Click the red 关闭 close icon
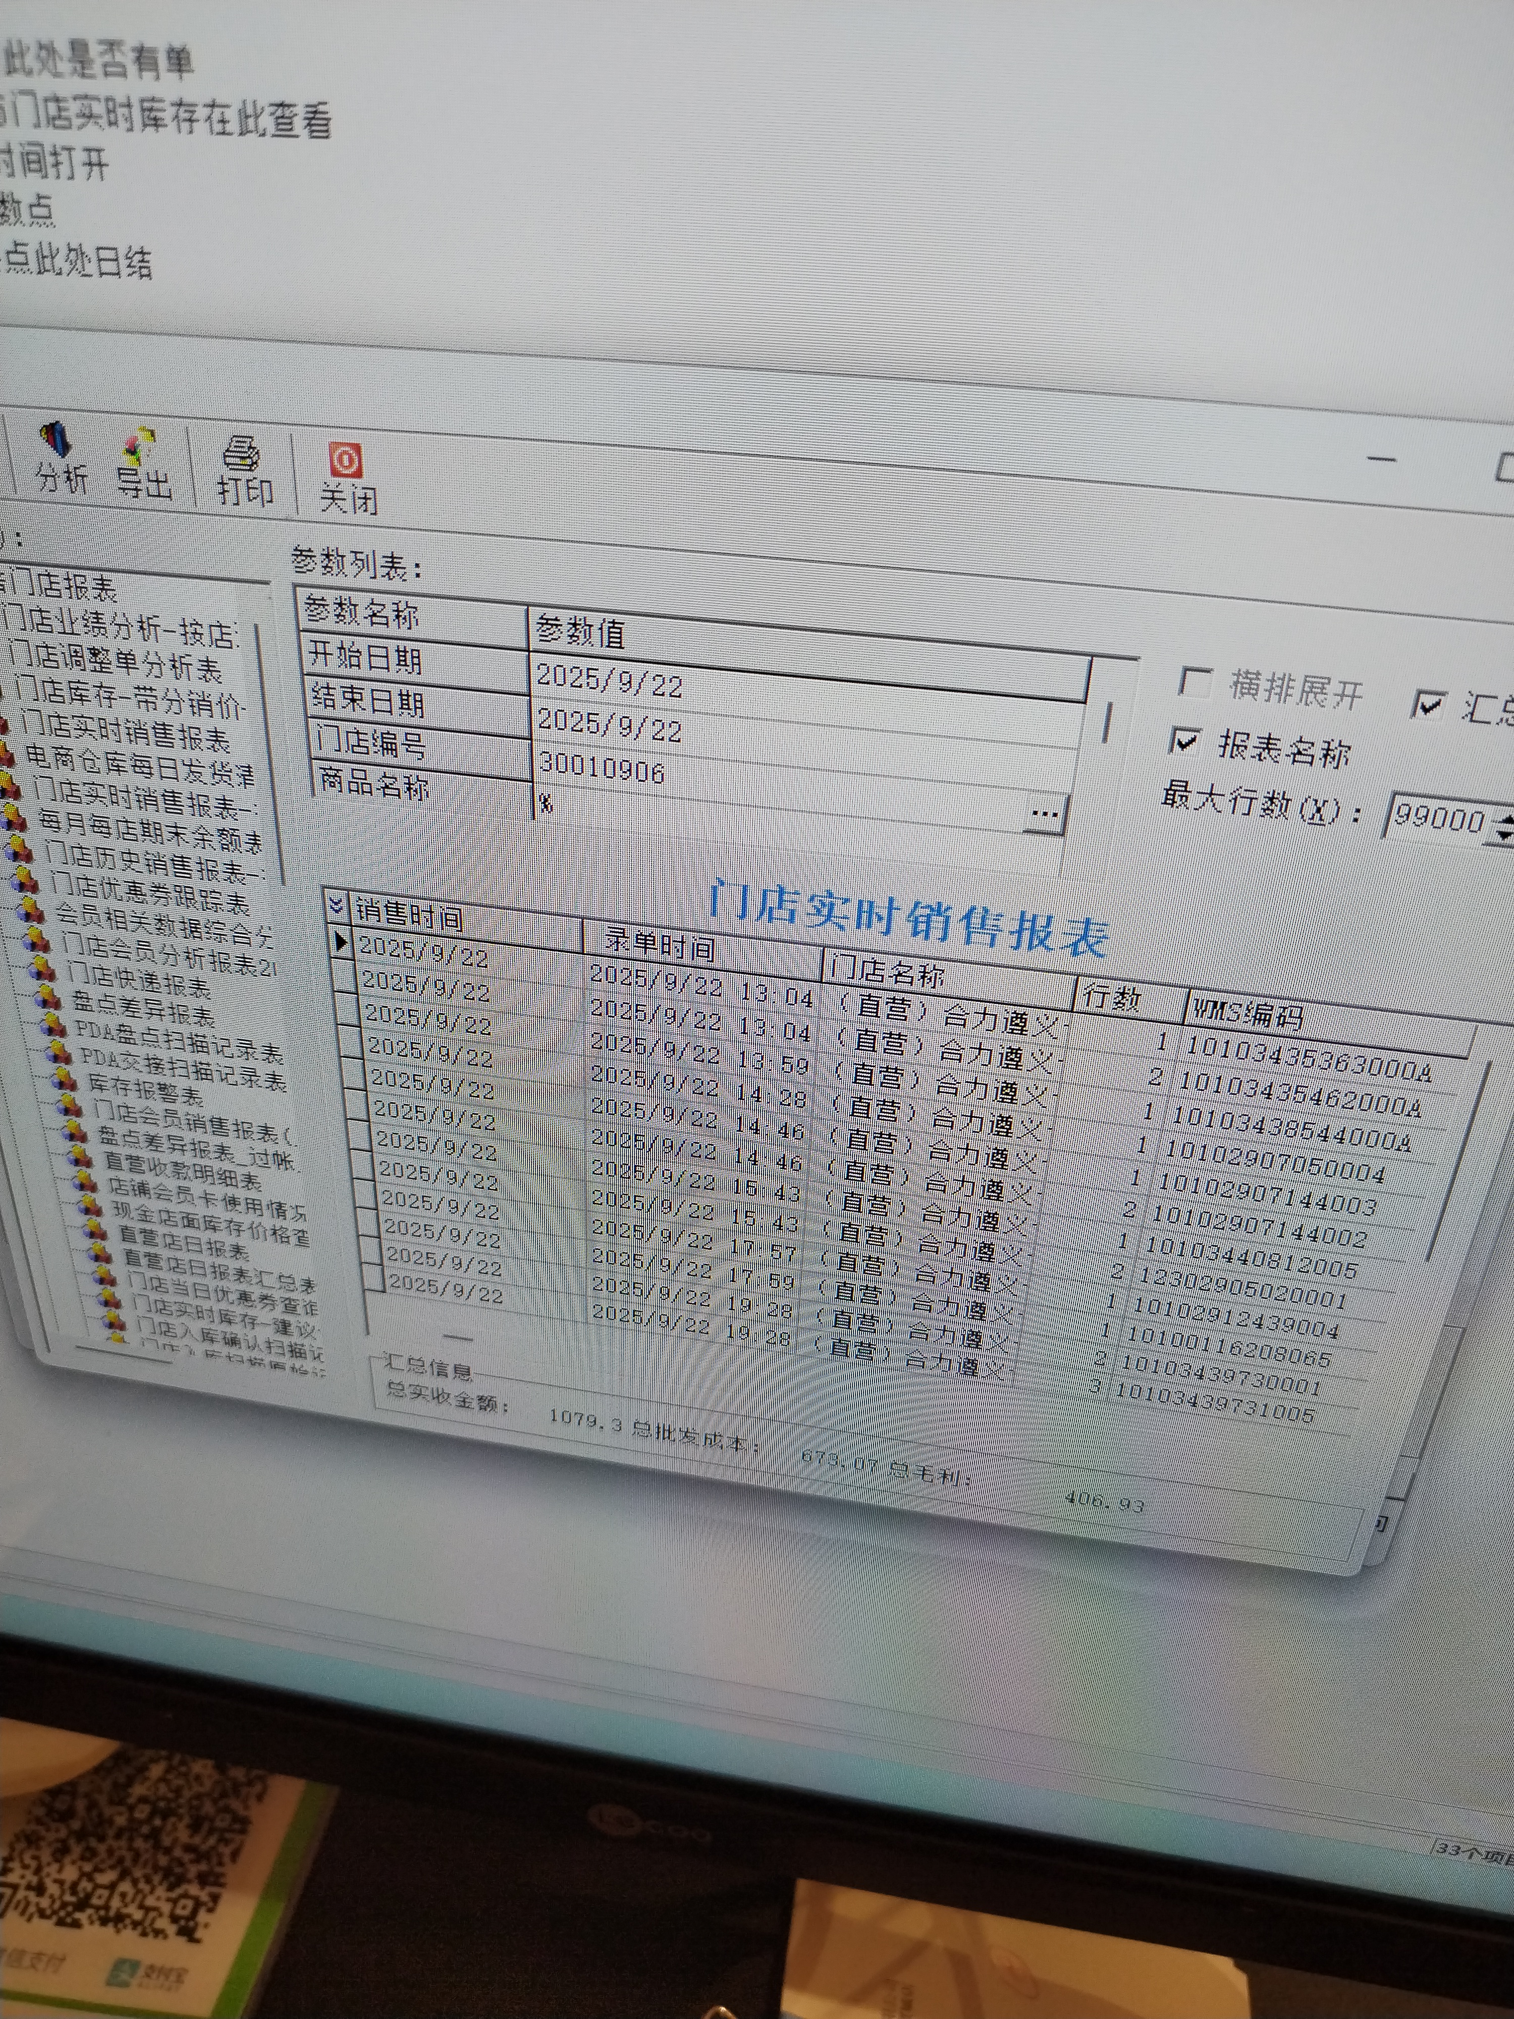This screenshot has height=2019, width=1514. click(x=346, y=461)
